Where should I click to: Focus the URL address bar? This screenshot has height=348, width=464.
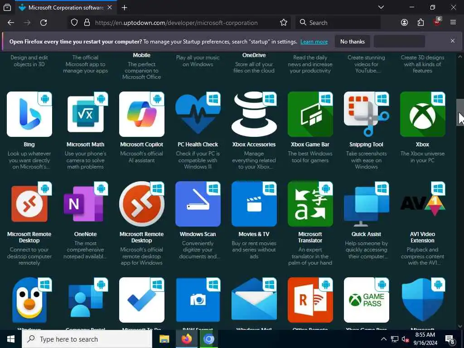click(x=176, y=23)
